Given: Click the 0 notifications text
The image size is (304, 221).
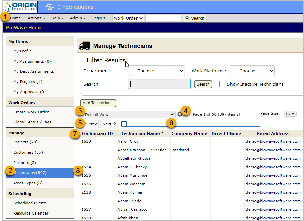Looking at the screenshot, I should 75,7.
